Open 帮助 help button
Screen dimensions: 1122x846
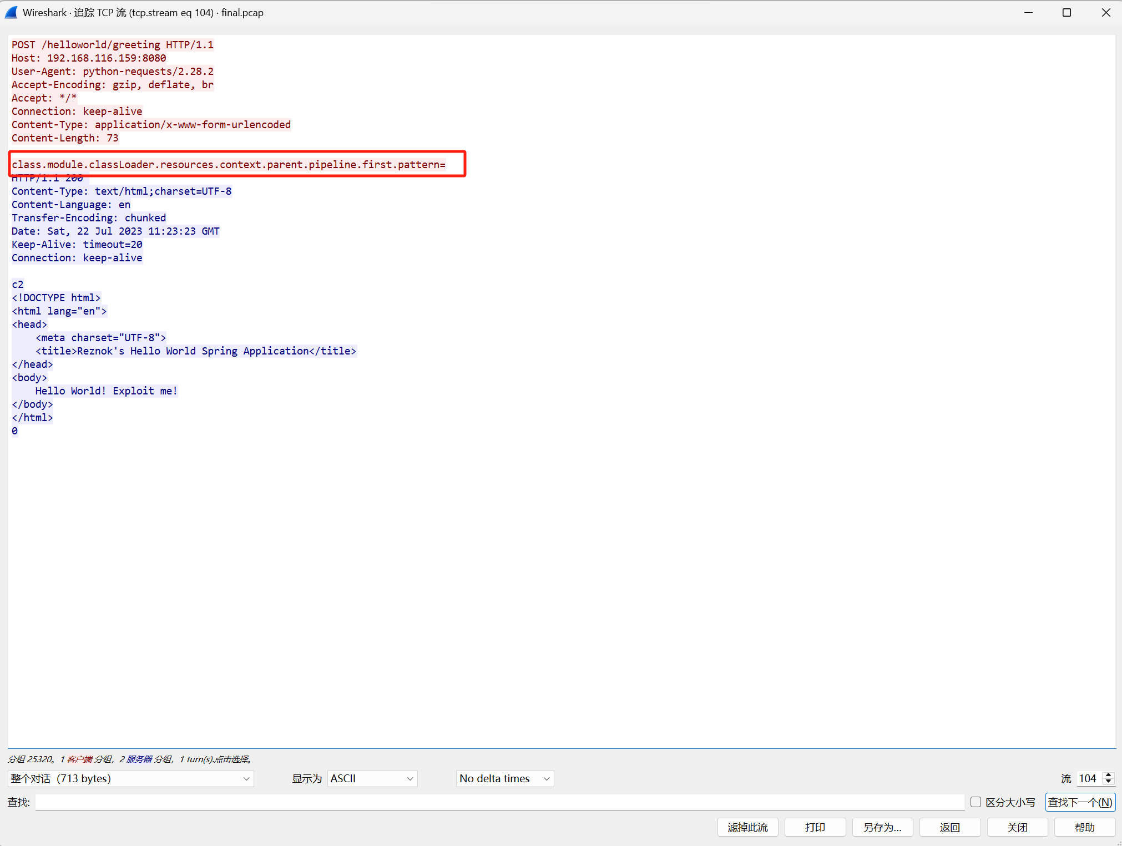[1084, 827]
